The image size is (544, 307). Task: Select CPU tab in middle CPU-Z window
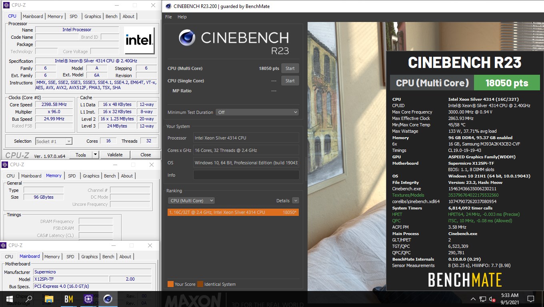(11, 176)
